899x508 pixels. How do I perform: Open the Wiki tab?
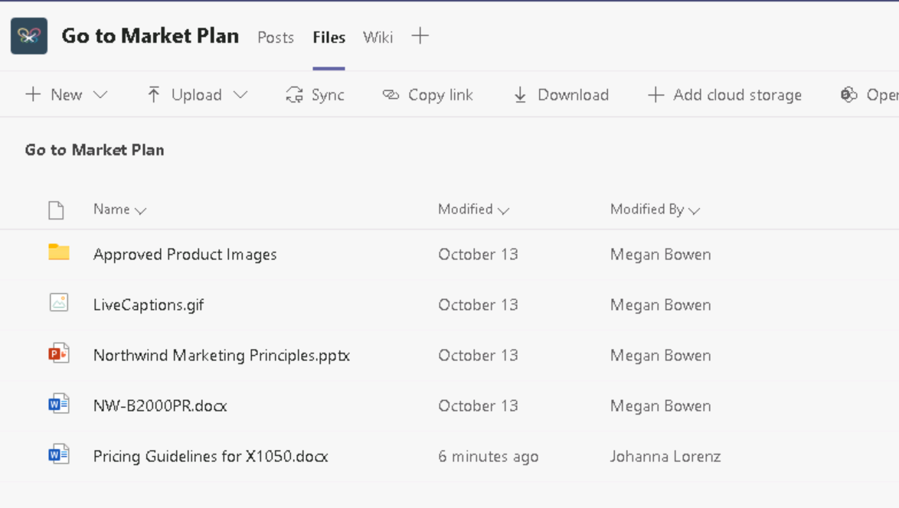tap(378, 37)
